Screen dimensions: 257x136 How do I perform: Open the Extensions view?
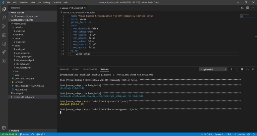point(4,52)
